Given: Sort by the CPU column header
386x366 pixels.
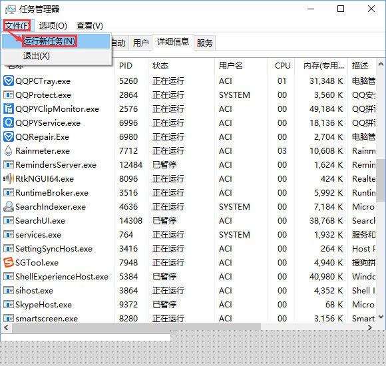Looking at the screenshot, I should [281, 66].
